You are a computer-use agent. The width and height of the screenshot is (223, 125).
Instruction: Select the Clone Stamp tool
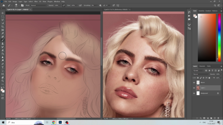click(x=2, y=44)
